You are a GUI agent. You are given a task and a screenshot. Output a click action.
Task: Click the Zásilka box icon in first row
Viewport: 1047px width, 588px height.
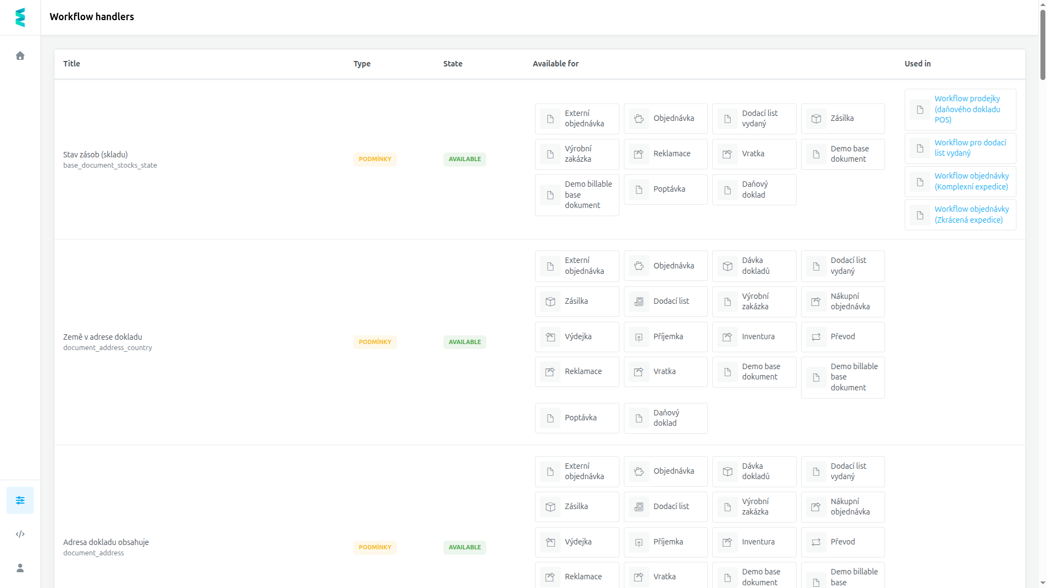[x=816, y=119]
